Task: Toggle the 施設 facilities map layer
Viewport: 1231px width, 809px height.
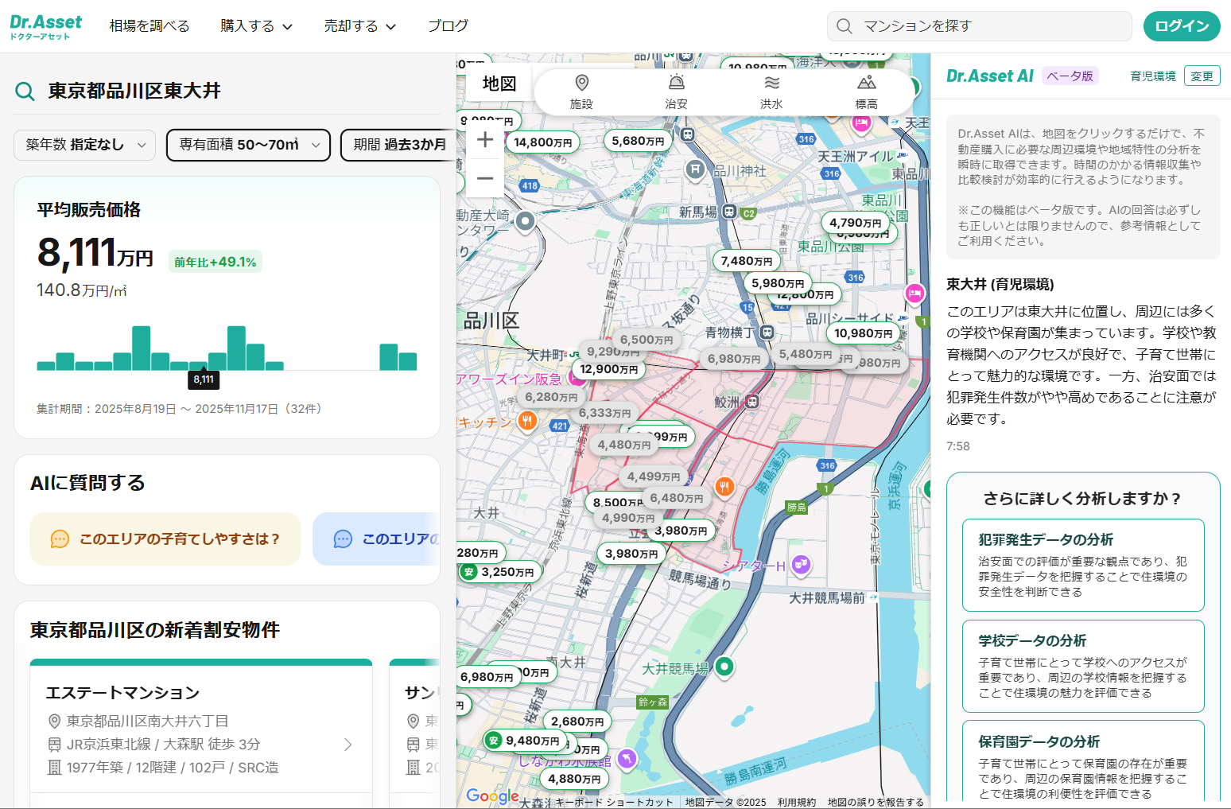Action: (x=581, y=91)
